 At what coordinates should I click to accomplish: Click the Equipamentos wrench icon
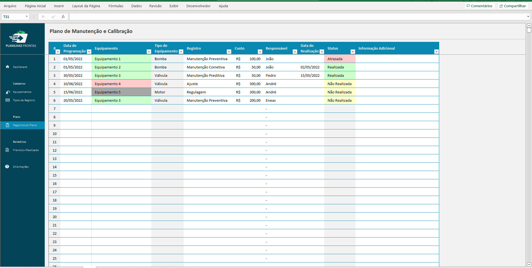[x=8, y=92]
